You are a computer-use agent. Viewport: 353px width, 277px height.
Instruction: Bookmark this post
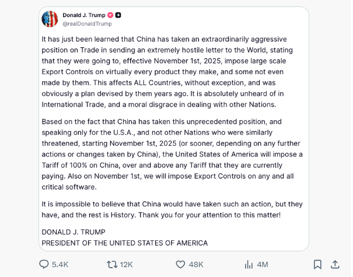click(317, 264)
